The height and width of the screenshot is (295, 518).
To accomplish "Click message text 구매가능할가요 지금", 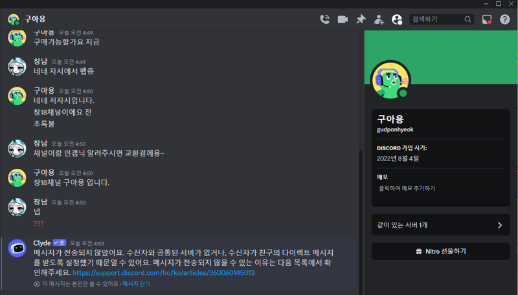I will [67, 42].
